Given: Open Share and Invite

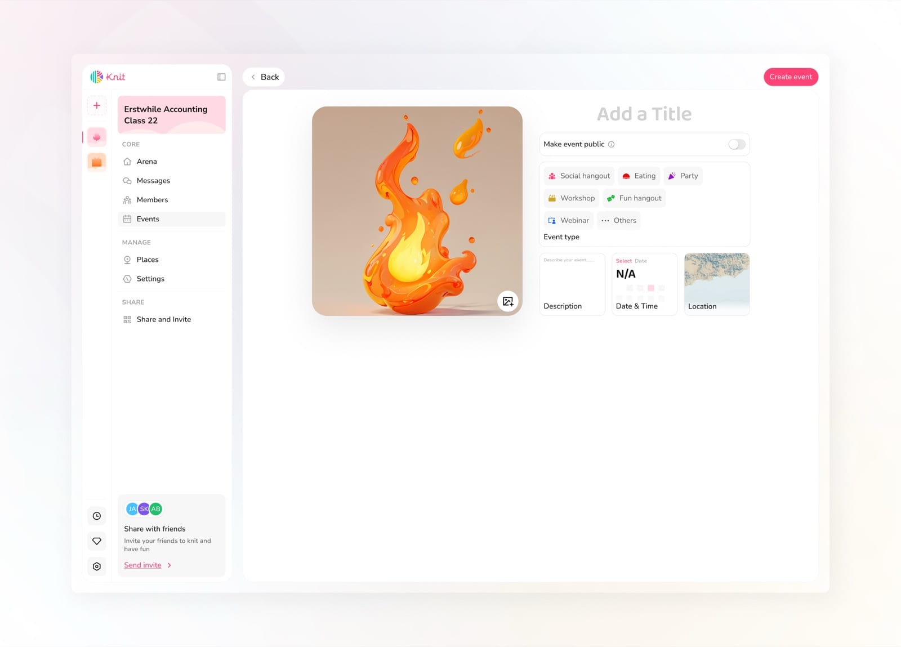Looking at the screenshot, I should click(172, 319).
